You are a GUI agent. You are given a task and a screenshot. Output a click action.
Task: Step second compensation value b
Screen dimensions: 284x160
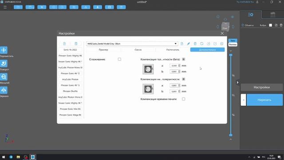click(179, 92)
